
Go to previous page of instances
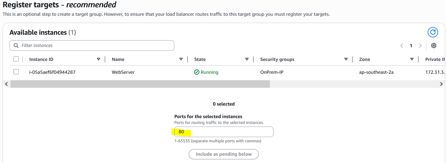[402, 45]
